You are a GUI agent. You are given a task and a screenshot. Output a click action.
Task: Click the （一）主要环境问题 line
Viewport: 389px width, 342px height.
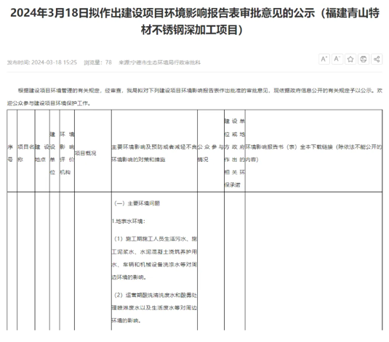pyautogui.click(x=137, y=203)
